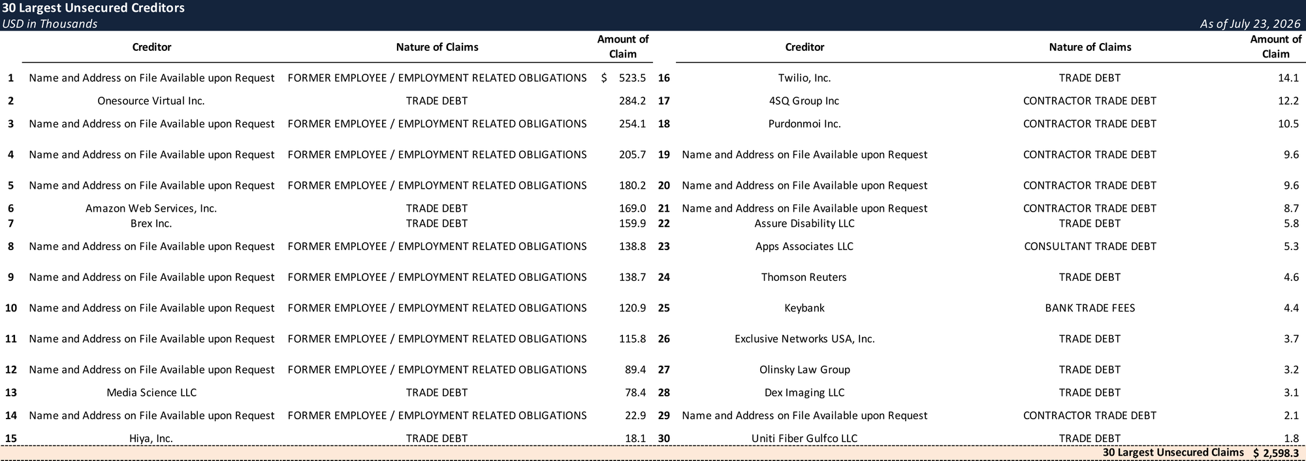This screenshot has width=1306, height=461.
Task: Click the 10.5 claim amount
Action: (1288, 123)
